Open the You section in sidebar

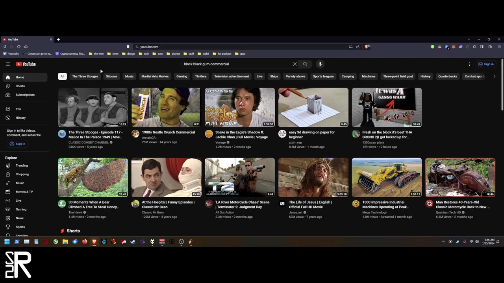[x=26, y=109]
